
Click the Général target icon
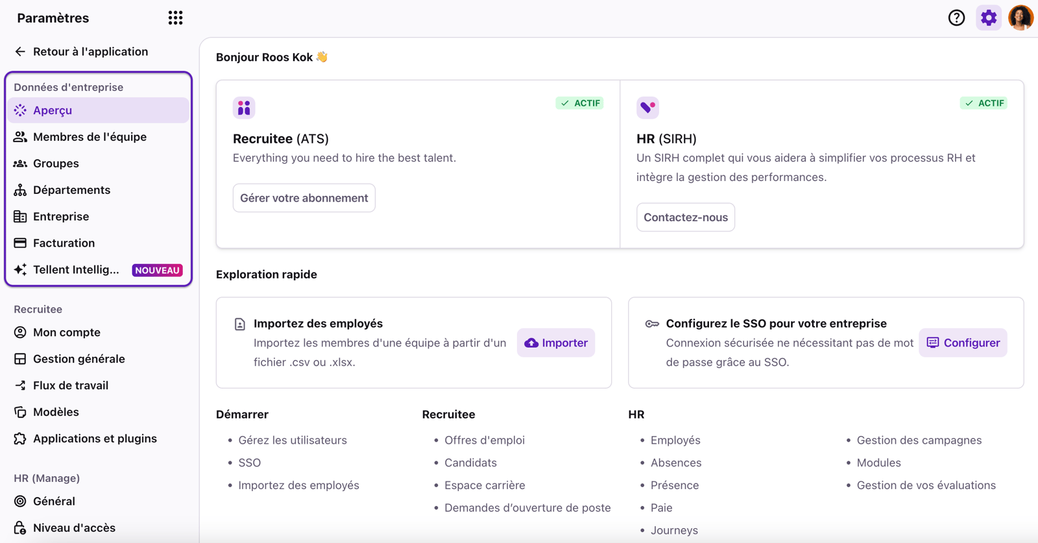(x=20, y=501)
